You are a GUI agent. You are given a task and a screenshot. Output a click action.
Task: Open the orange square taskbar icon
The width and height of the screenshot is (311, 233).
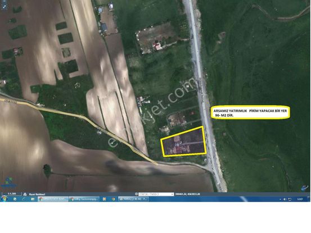[104, 199]
